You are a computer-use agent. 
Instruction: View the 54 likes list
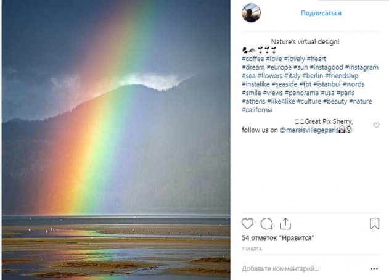click(278, 238)
